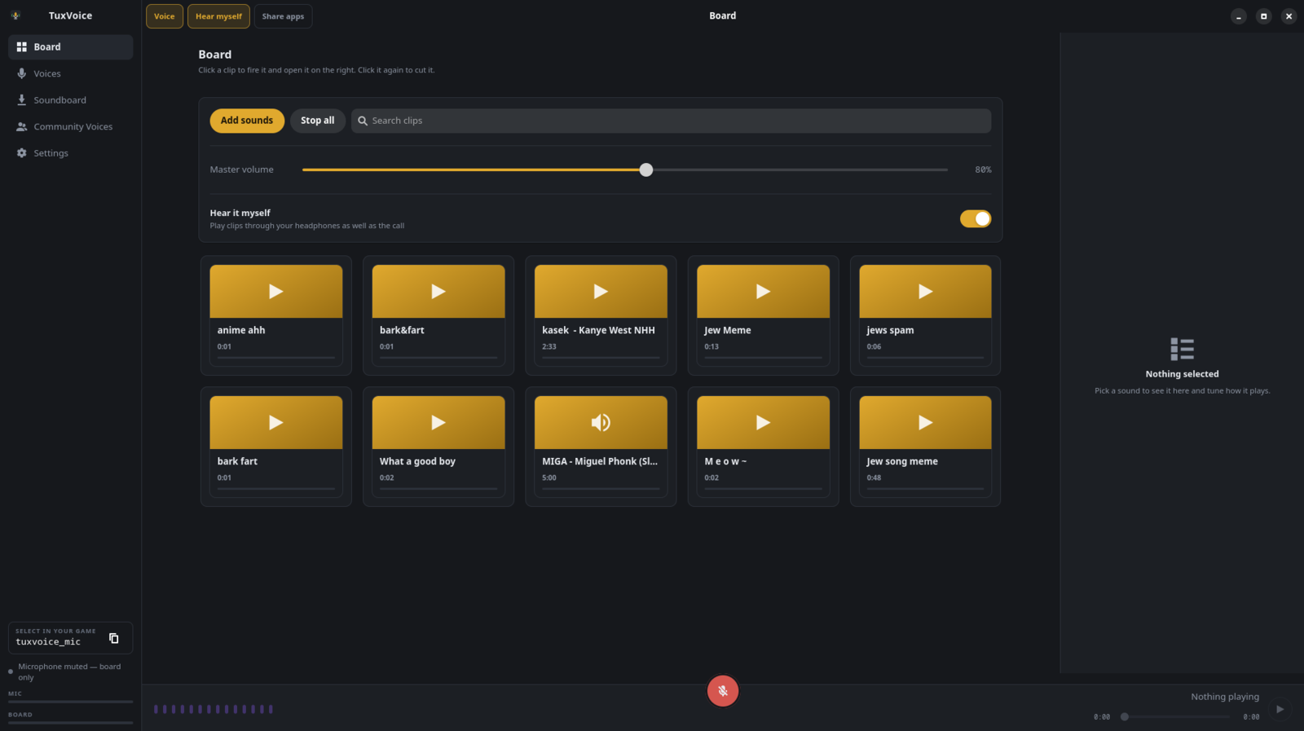Viewport: 1304px width, 731px height.
Task: Click the bottom player play button
Action: tap(1280, 709)
